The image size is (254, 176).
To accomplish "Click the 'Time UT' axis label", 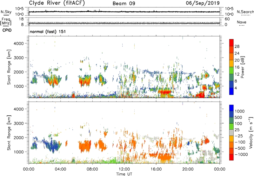I will coord(124,174).
